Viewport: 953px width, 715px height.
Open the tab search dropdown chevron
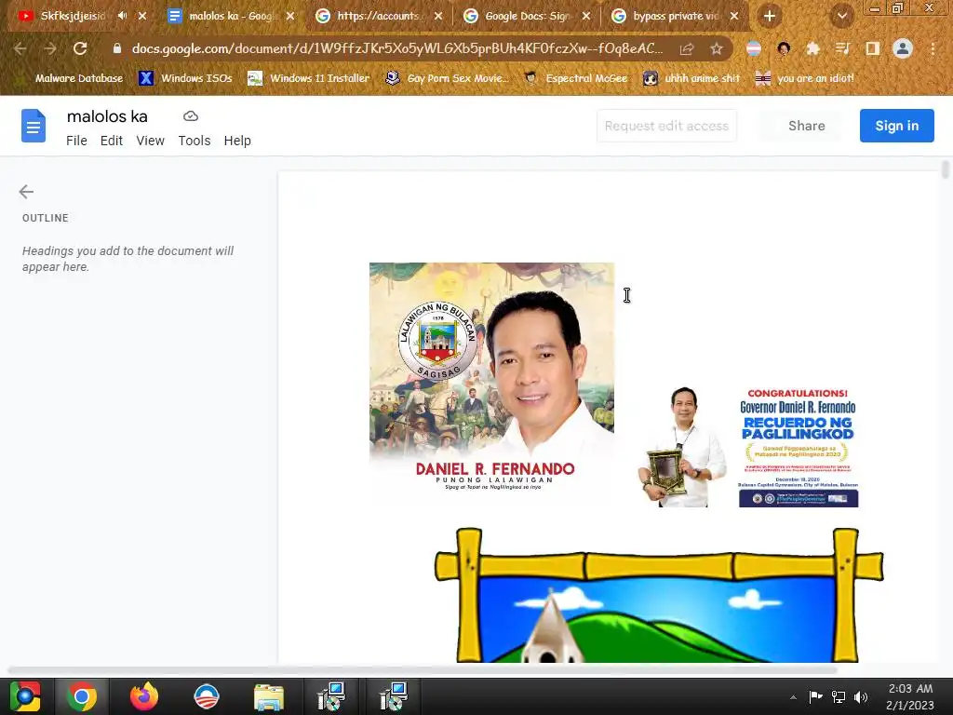coord(842,16)
